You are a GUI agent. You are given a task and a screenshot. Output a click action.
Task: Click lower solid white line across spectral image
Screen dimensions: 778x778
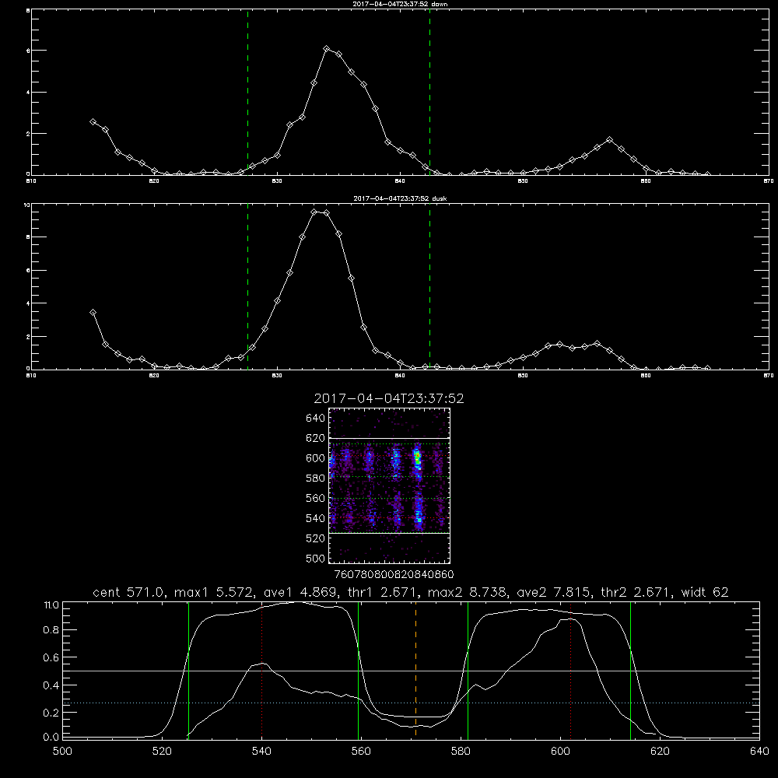coord(390,533)
